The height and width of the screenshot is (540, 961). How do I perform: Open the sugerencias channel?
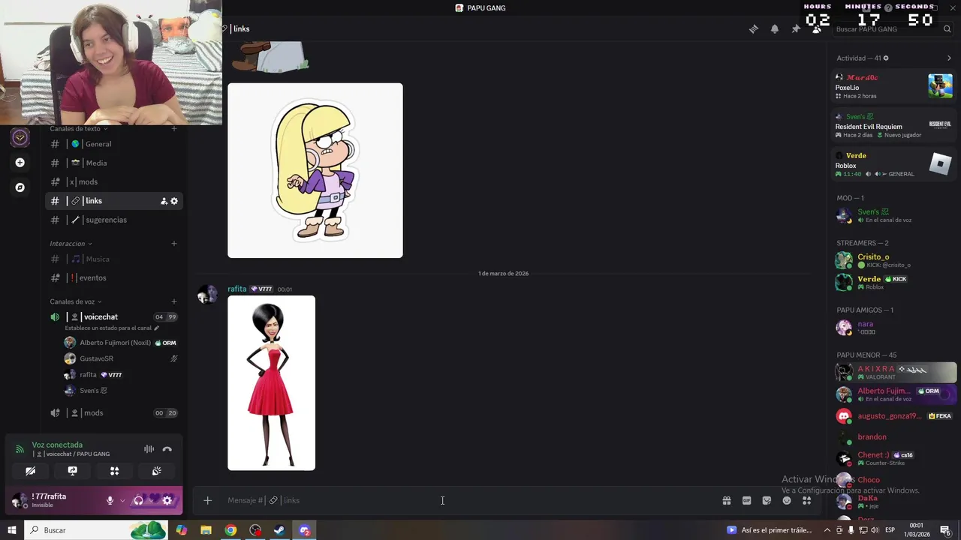pyautogui.click(x=114, y=220)
